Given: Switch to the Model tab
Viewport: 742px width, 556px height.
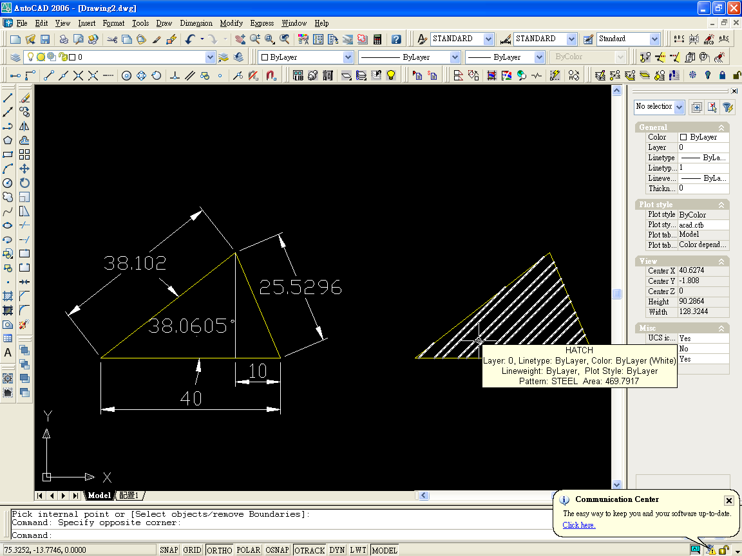Looking at the screenshot, I should click(x=99, y=496).
